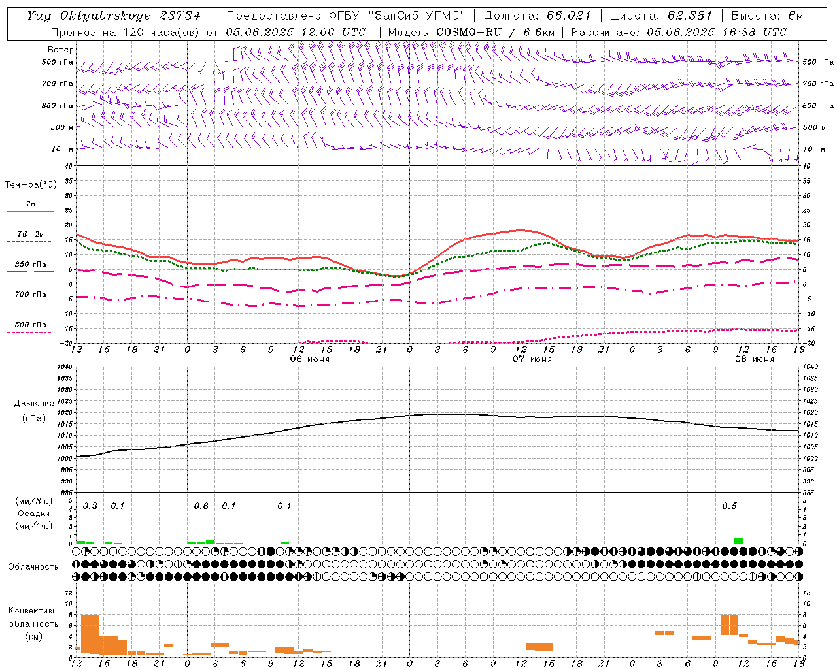Click the Давление panel label
This screenshot has width=837, height=669.
33,404
